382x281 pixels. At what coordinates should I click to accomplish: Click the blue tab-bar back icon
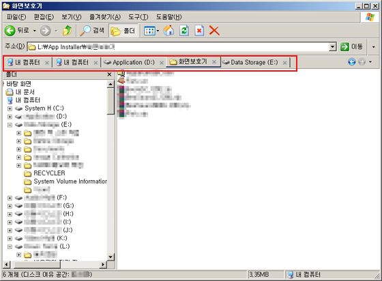[x=352, y=62]
